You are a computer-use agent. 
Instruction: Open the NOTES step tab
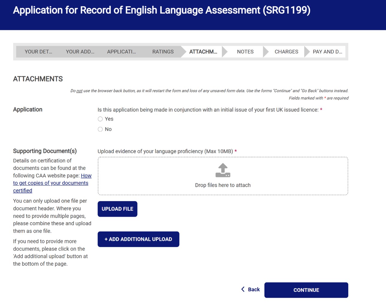(245, 52)
